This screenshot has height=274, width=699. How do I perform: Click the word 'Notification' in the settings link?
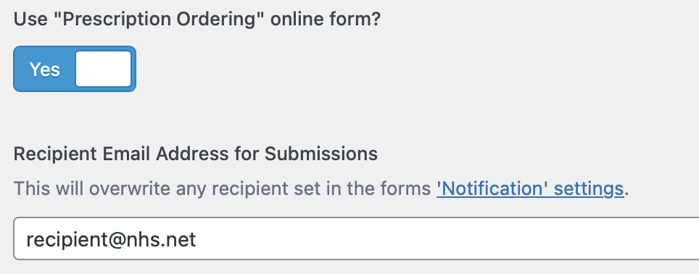pyautogui.click(x=492, y=188)
